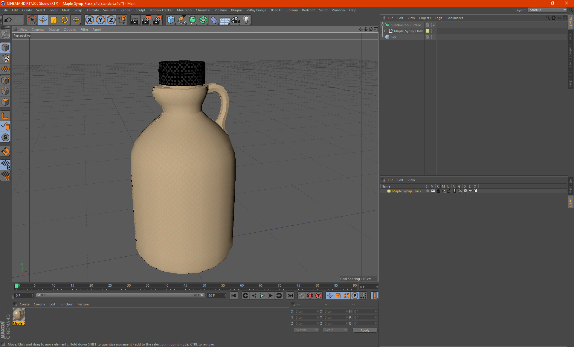
Task: Click the timeline range slider bar
Action: coord(120,295)
